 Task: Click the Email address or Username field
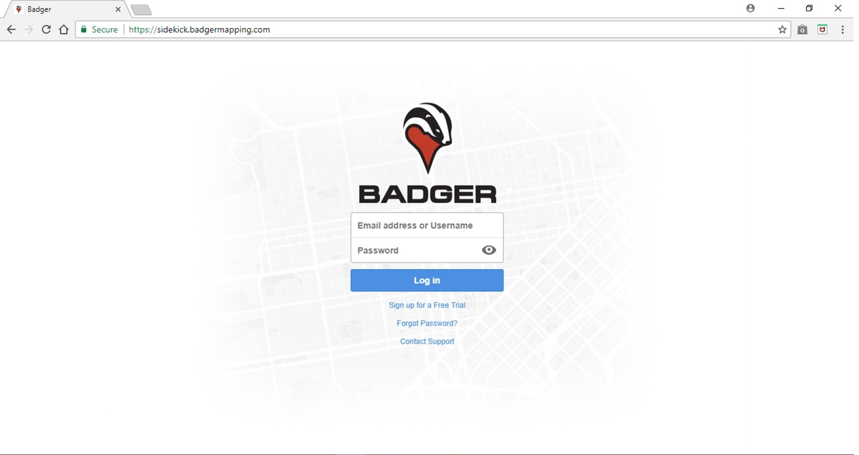427,225
